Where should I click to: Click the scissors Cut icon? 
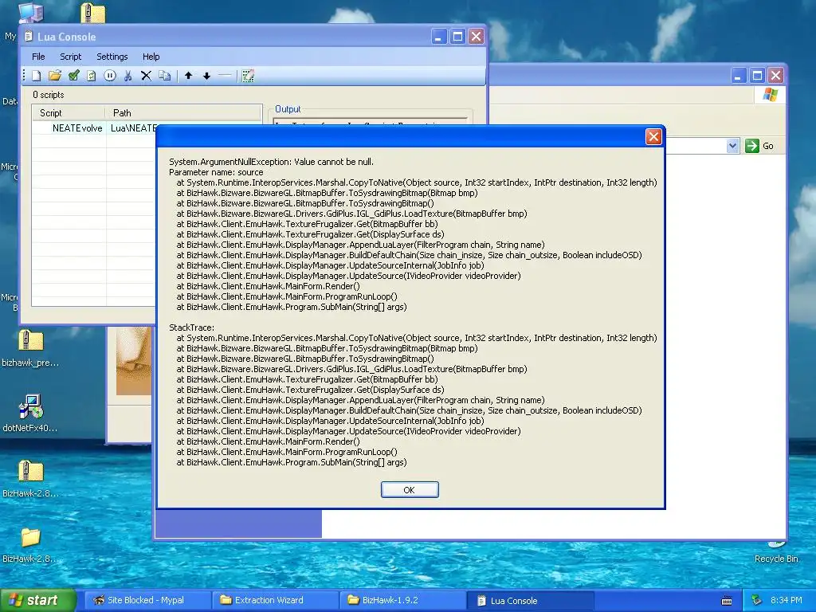coord(128,76)
